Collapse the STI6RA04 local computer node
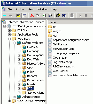 (4, 26)
